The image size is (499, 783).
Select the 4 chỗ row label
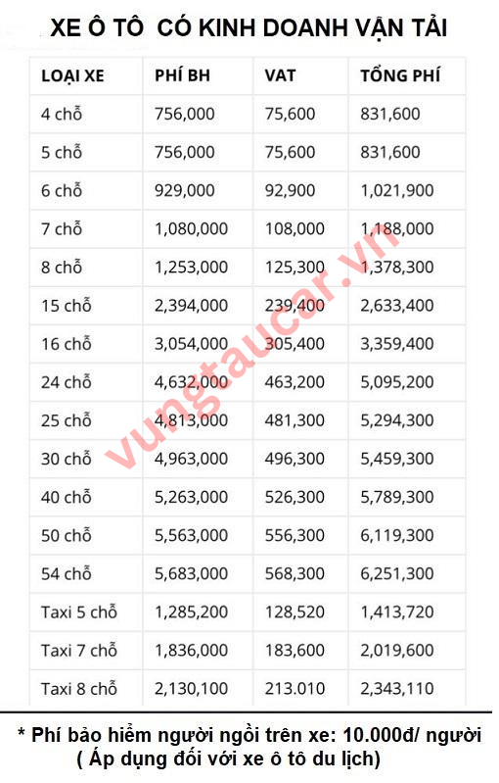point(62,114)
